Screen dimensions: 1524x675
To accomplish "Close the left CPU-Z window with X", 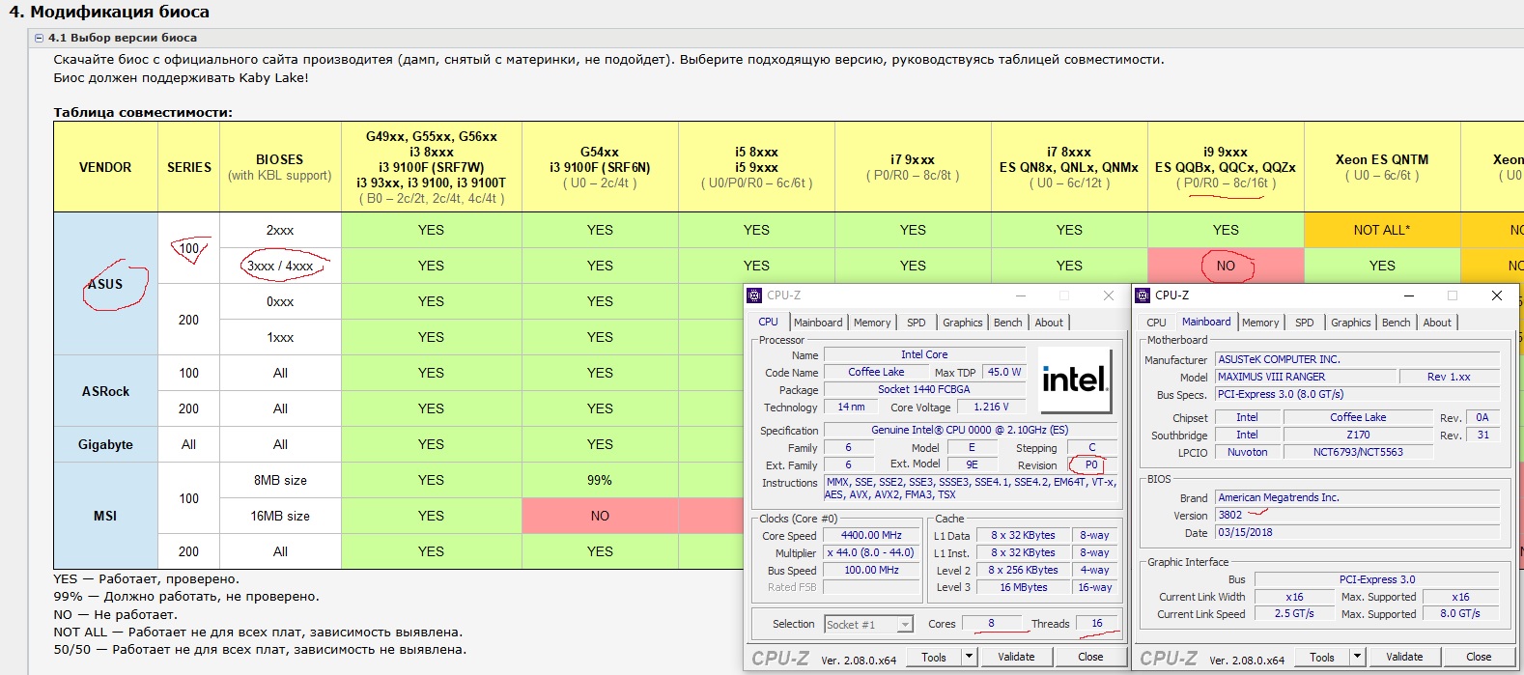I will (x=1109, y=295).
